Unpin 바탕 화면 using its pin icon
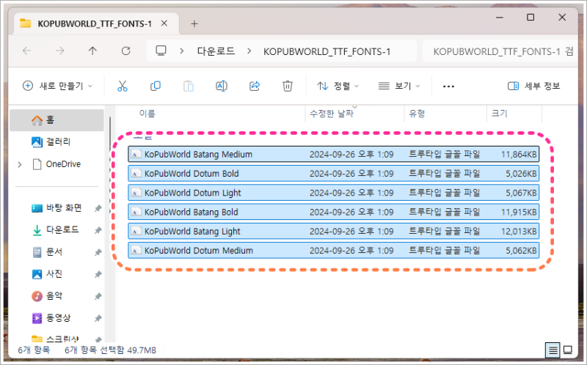This screenshot has height=365, width=587. click(x=98, y=208)
